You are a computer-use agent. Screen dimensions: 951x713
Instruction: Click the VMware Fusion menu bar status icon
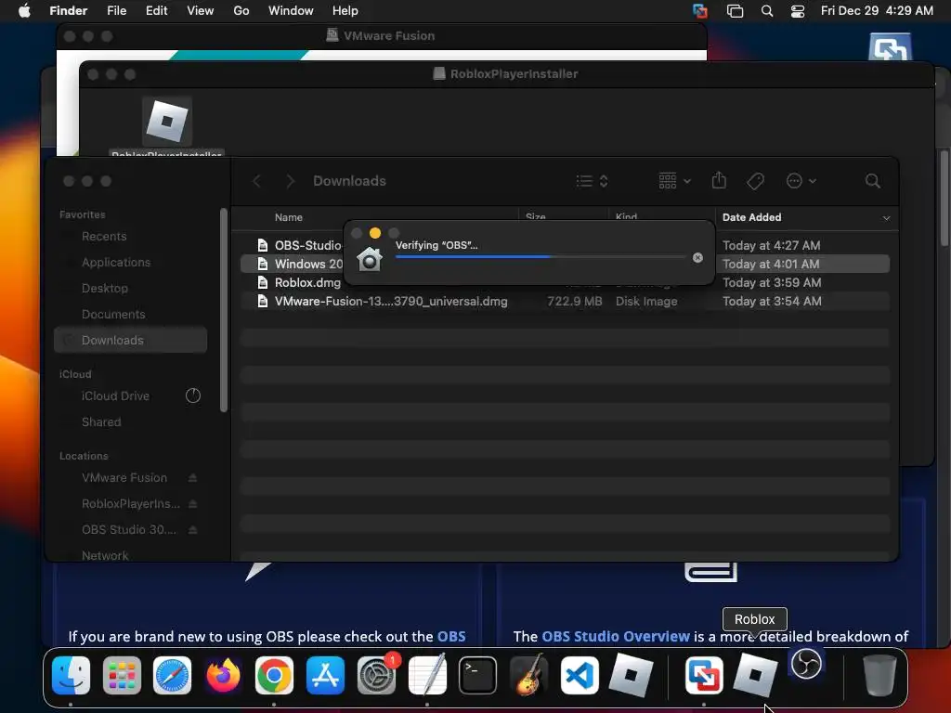[x=700, y=11]
